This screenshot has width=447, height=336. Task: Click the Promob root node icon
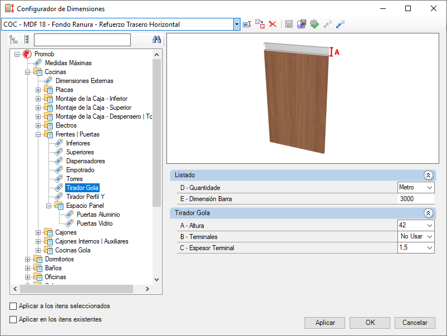[x=27, y=54]
